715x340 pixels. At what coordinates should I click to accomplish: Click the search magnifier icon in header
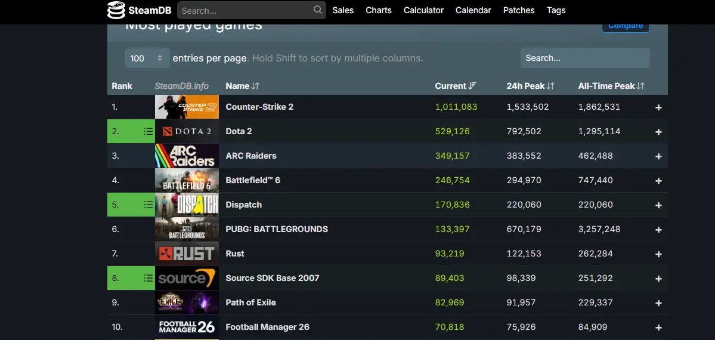(x=317, y=10)
